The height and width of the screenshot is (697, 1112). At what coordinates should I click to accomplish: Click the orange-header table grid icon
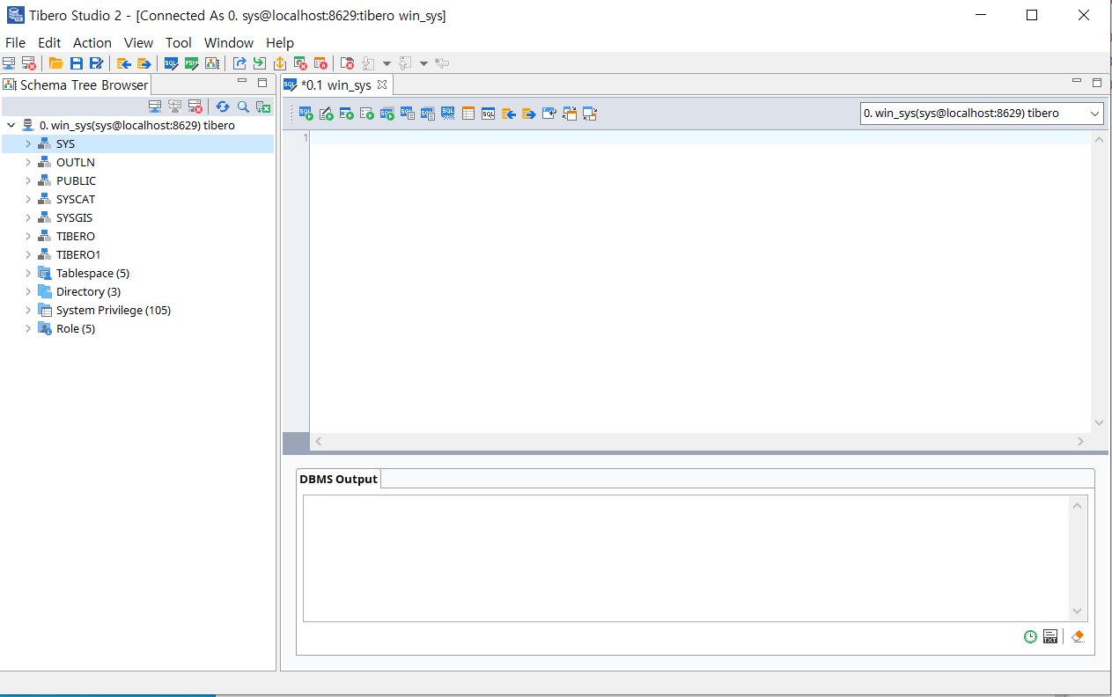click(x=468, y=114)
